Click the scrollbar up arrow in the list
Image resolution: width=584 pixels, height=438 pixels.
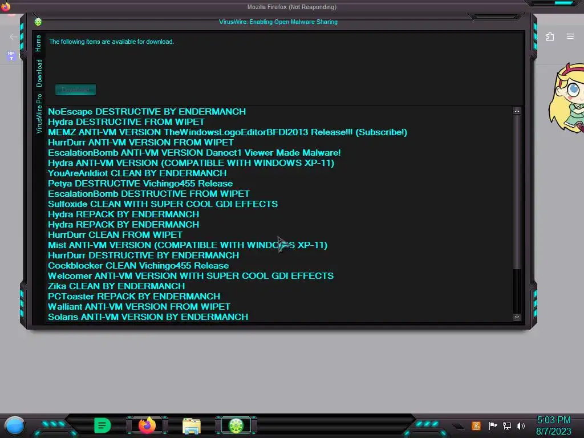point(517,111)
